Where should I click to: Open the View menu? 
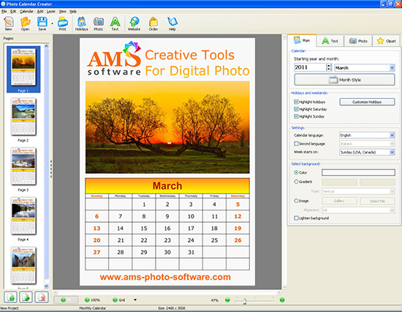63,12
